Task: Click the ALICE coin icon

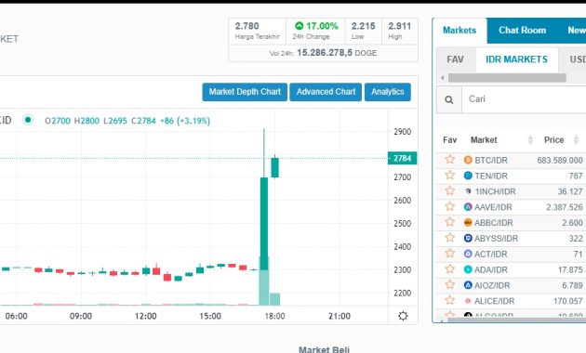Action: (468, 301)
